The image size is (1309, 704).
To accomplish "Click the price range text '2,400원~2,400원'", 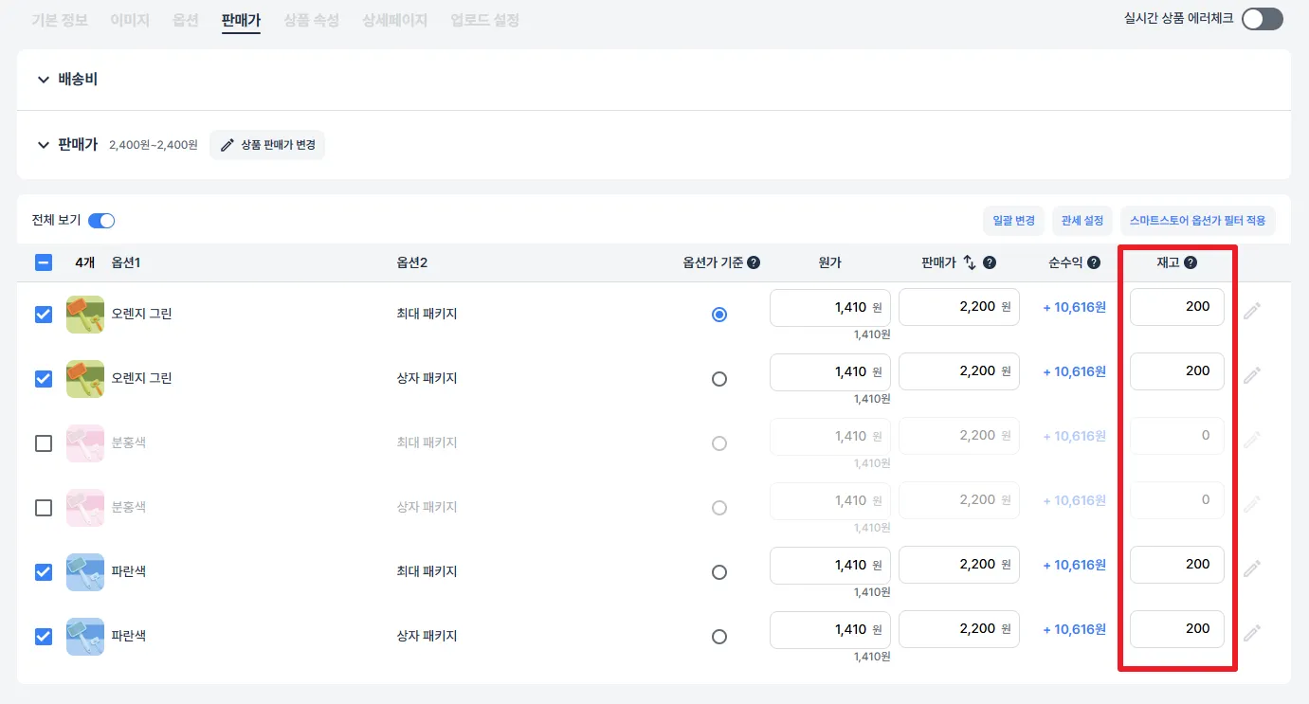I will pyautogui.click(x=154, y=145).
